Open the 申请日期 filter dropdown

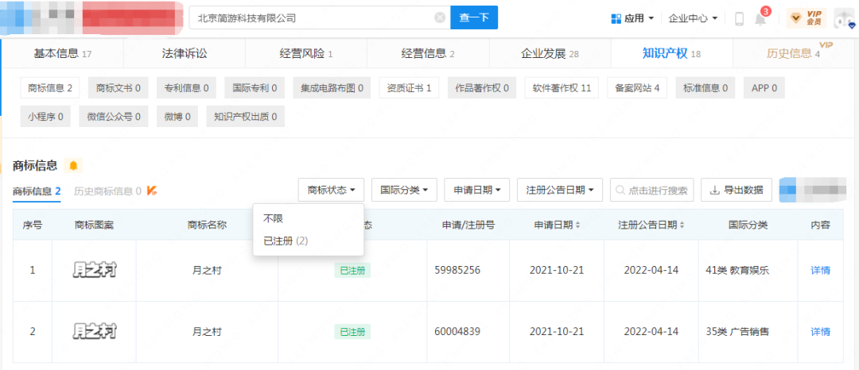click(477, 190)
